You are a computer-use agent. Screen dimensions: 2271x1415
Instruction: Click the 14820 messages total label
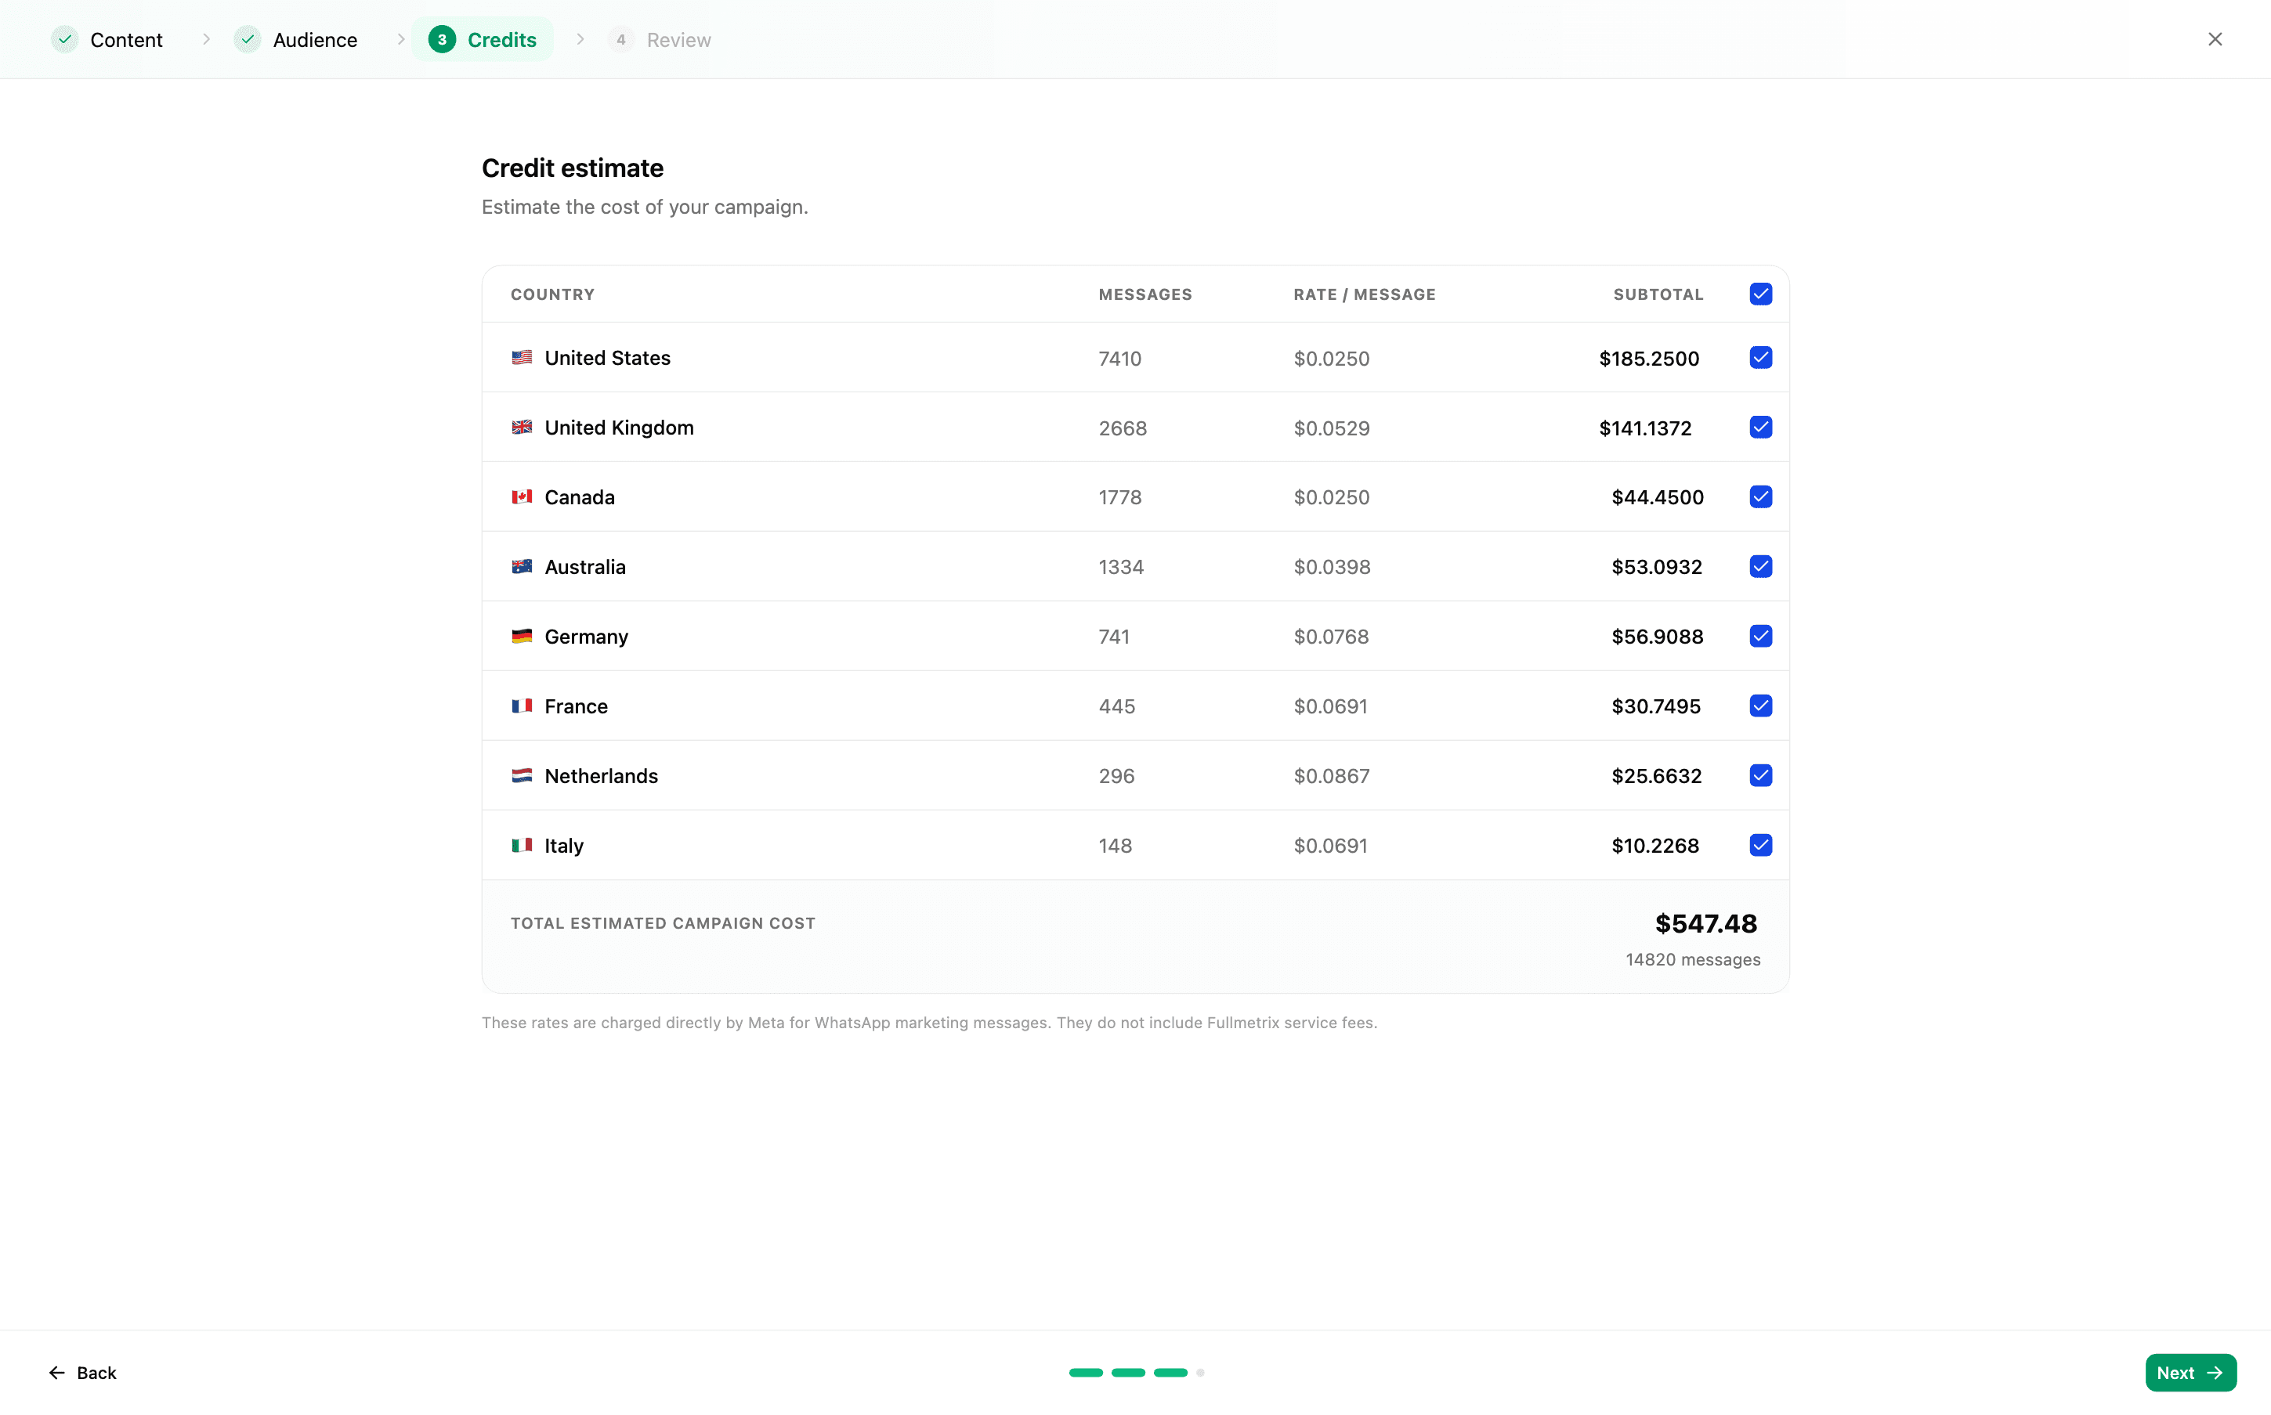[1693, 960]
